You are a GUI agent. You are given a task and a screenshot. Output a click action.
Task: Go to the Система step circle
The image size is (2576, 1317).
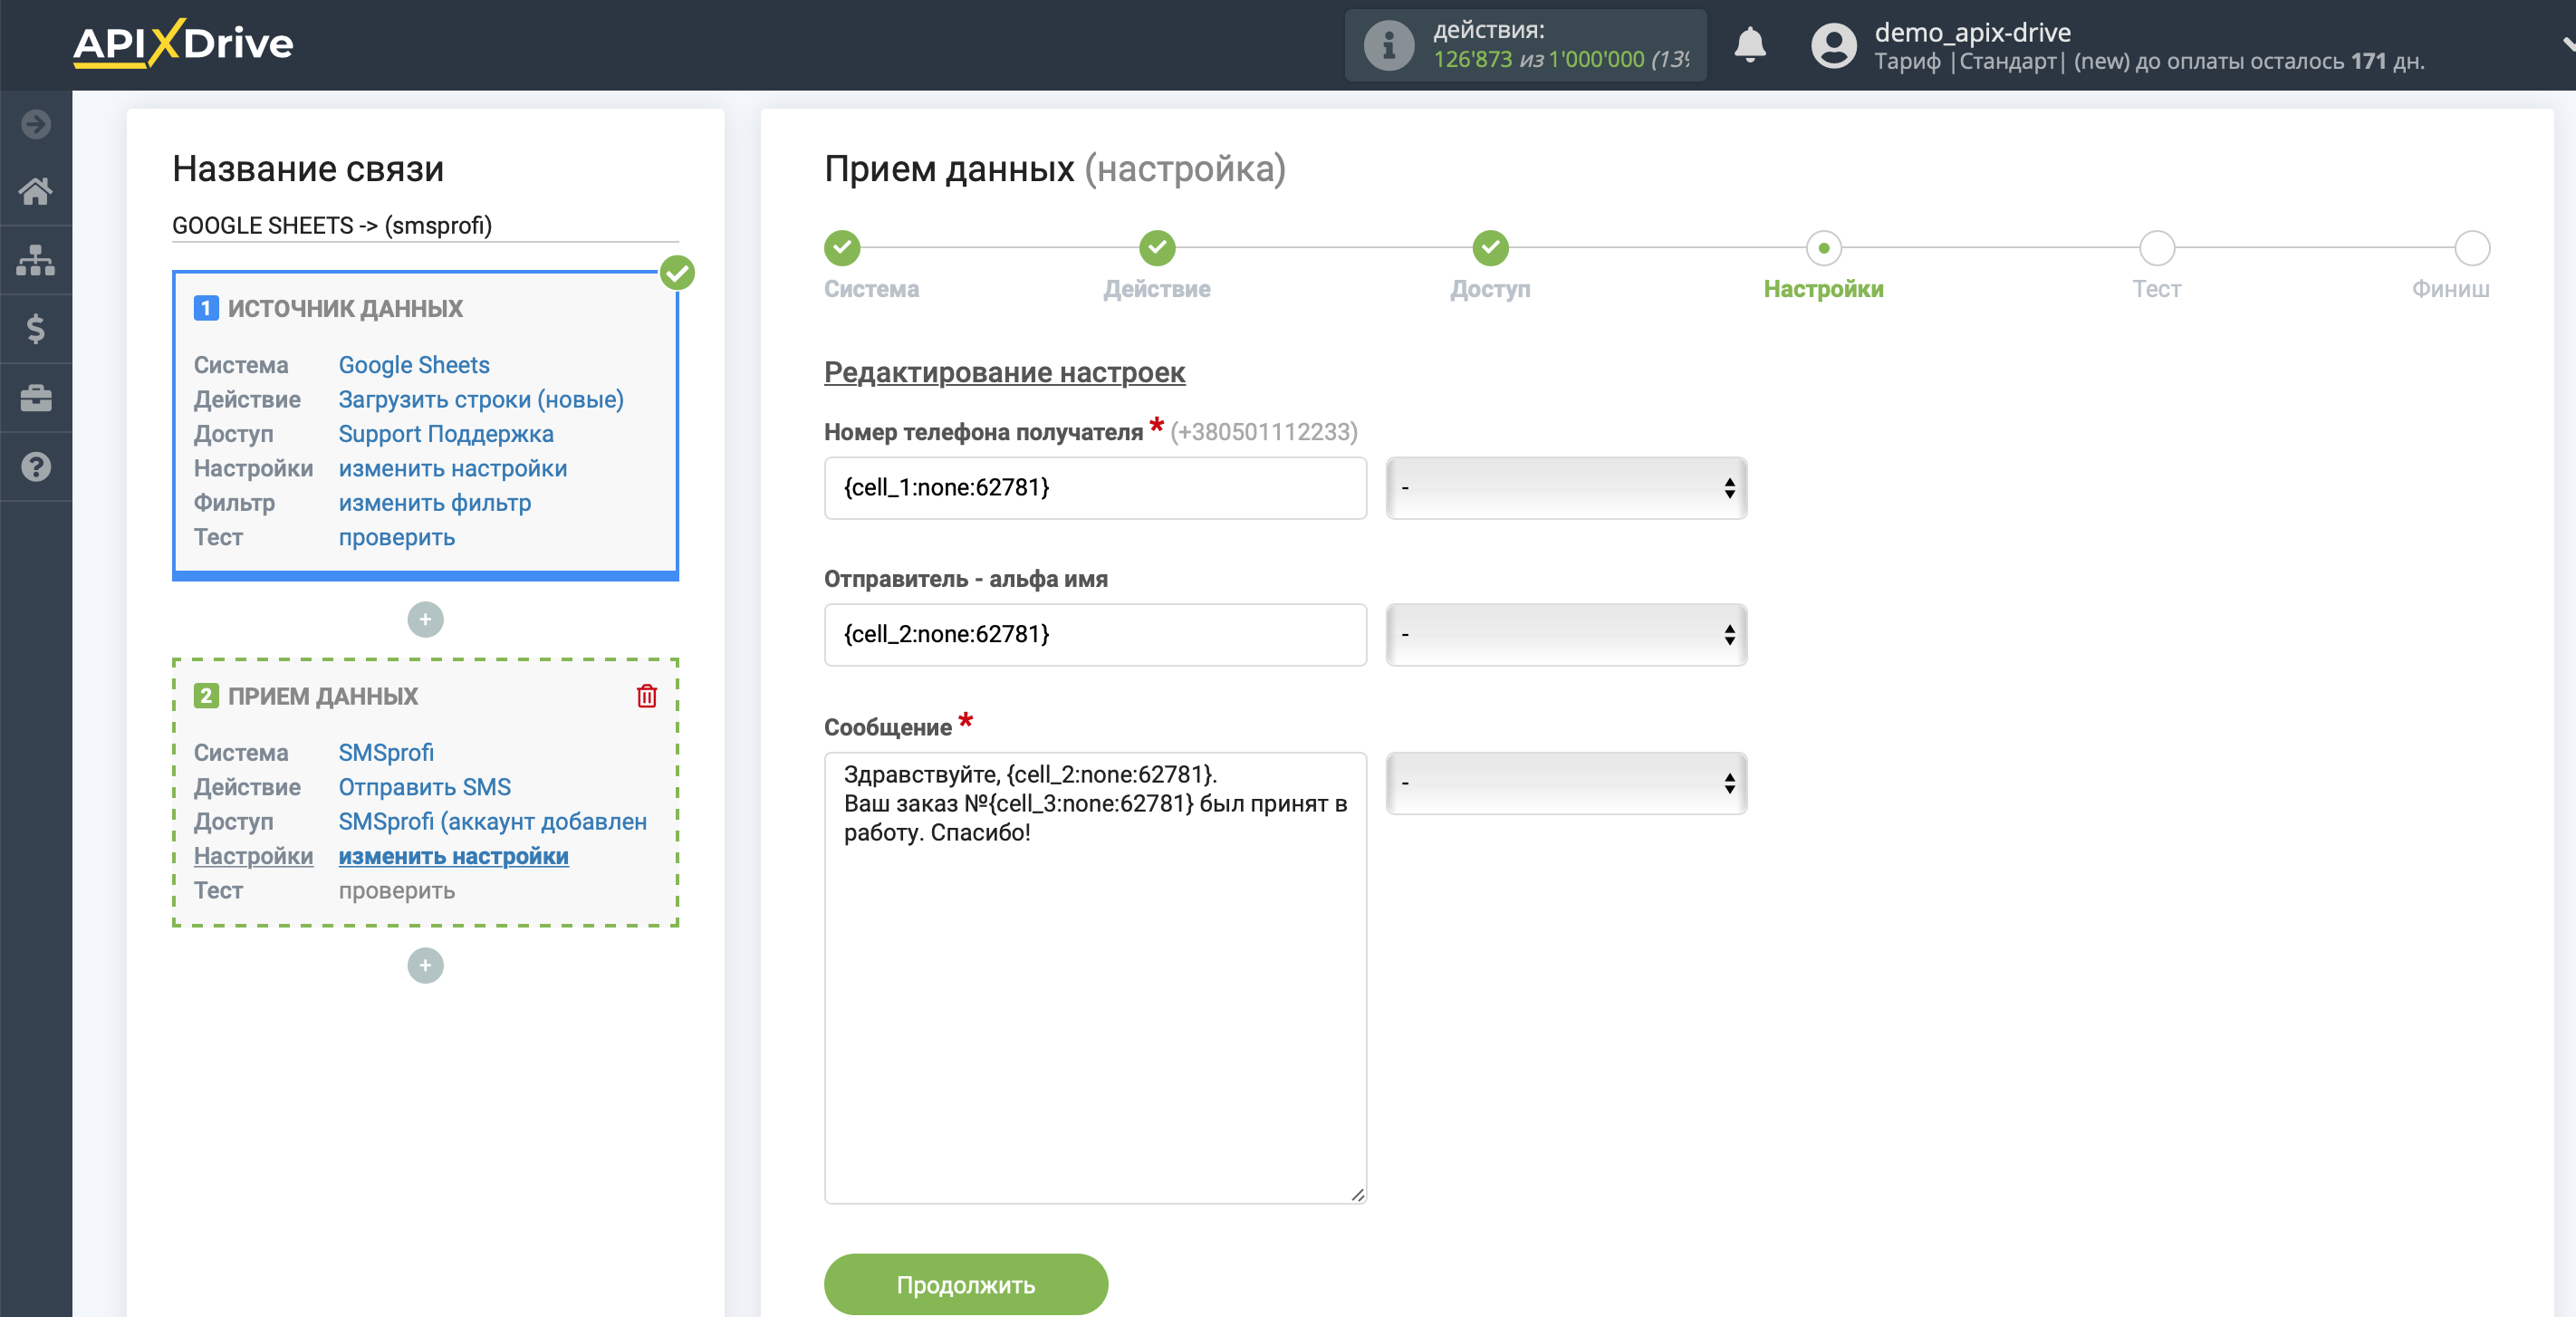click(x=842, y=248)
